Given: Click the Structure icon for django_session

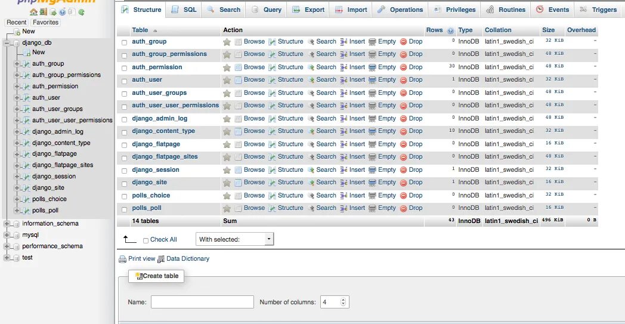Looking at the screenshot, I should 272,171.
